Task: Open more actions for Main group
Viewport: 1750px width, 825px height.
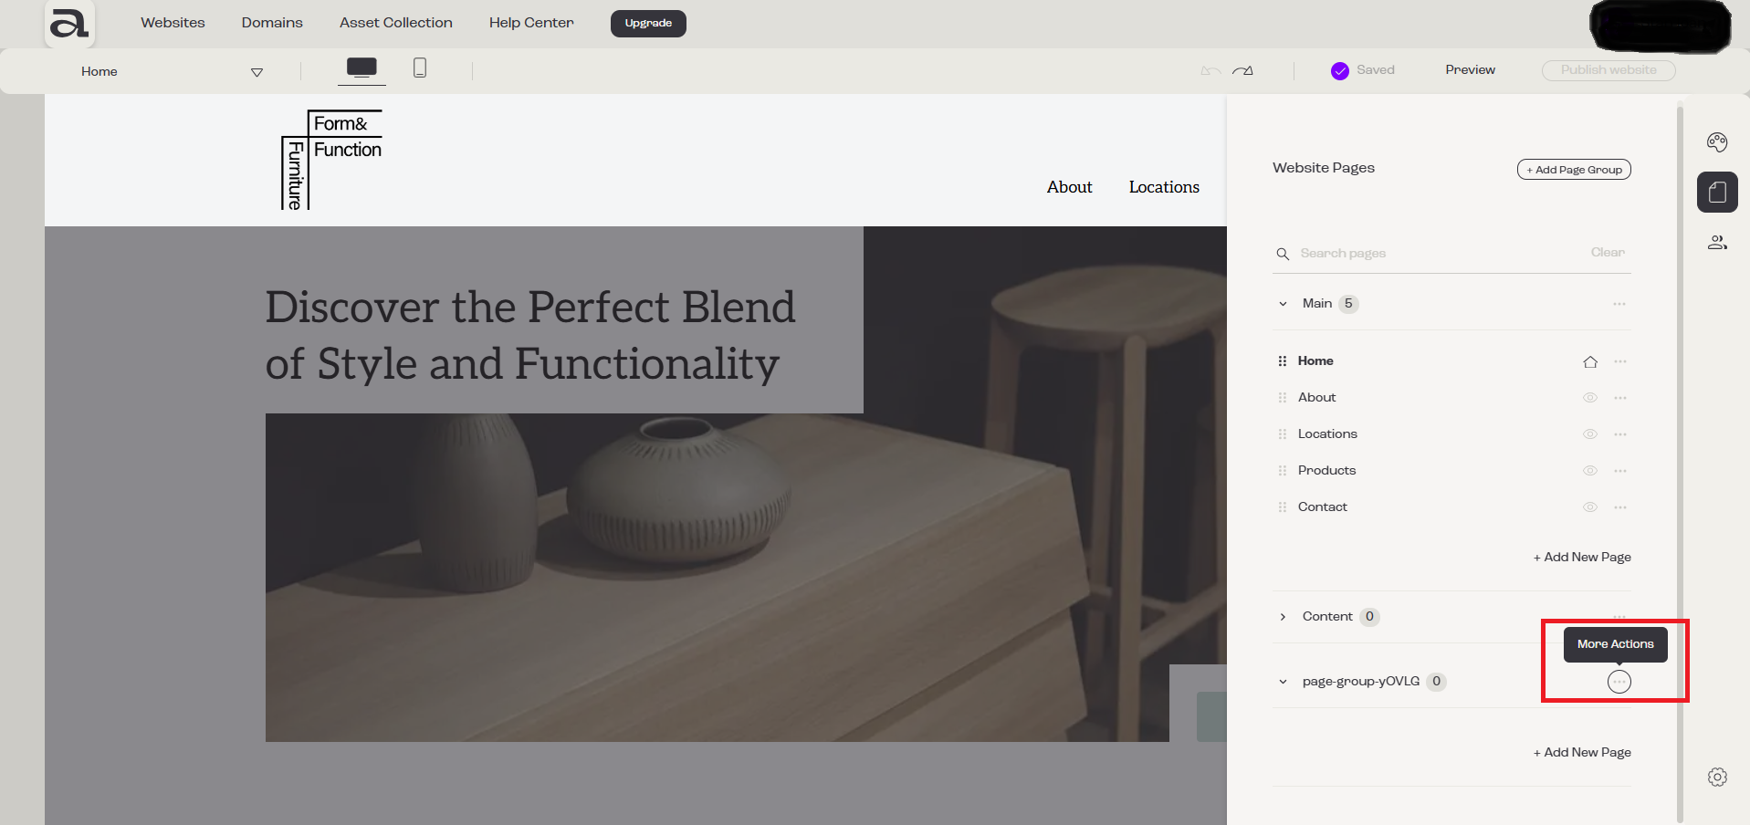Action: pyautogui.click(x=1619, y=304)
